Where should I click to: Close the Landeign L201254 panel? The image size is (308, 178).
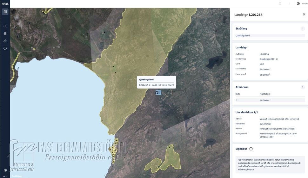(304, 15)
